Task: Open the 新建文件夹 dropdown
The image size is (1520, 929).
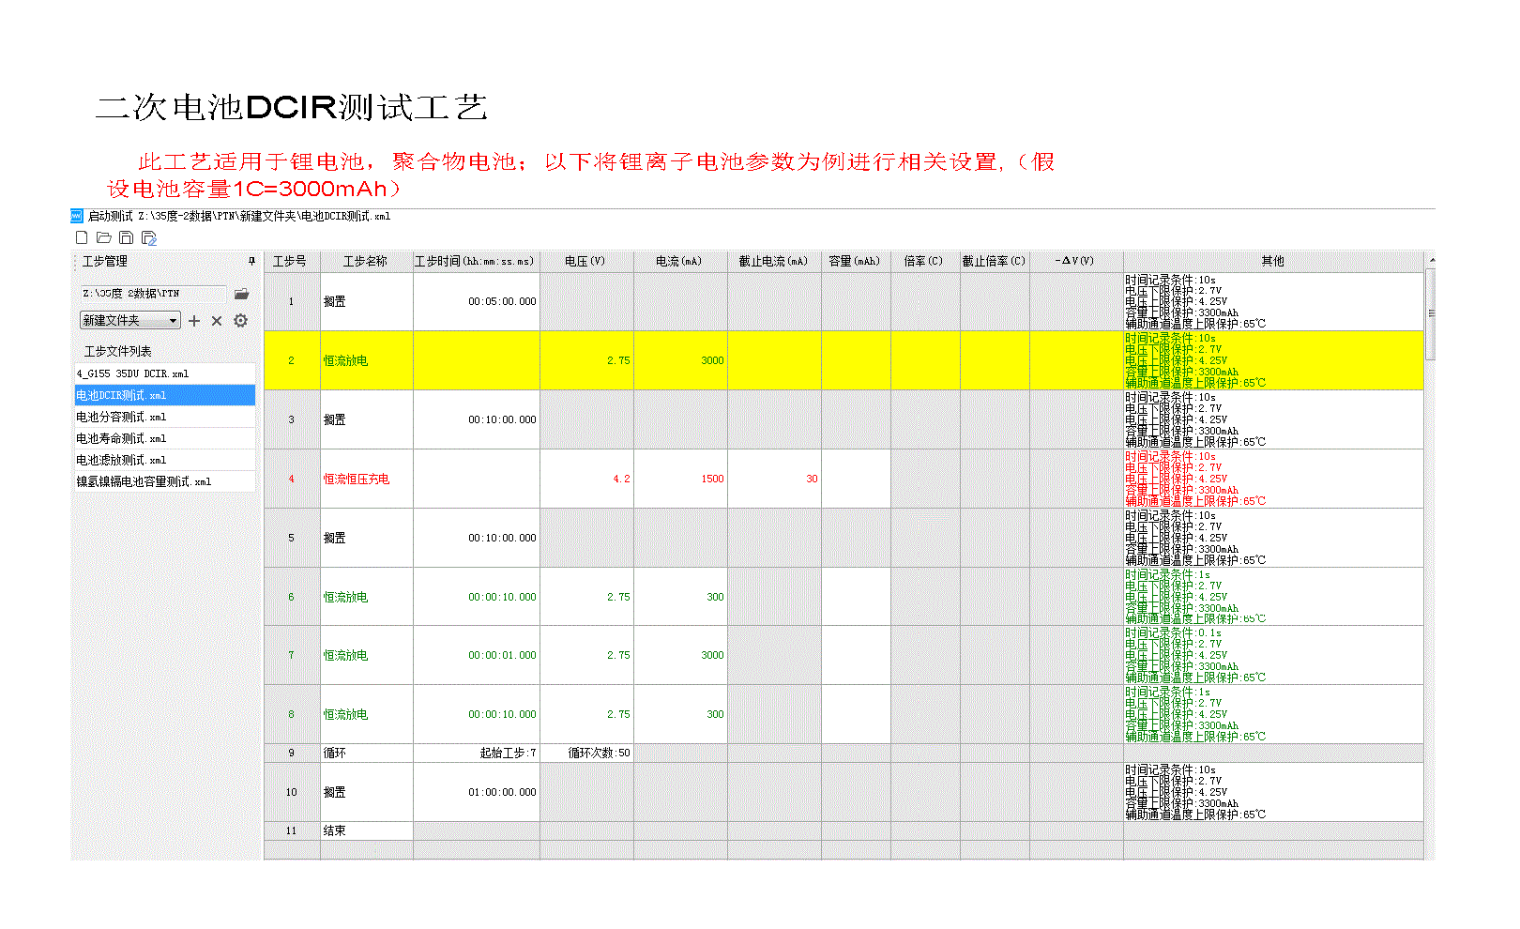Action: [129, 321]
